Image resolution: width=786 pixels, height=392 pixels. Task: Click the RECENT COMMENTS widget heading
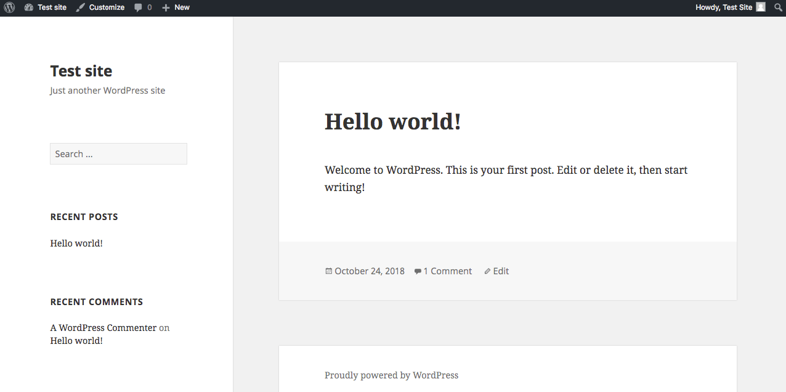tap(97, 302)
